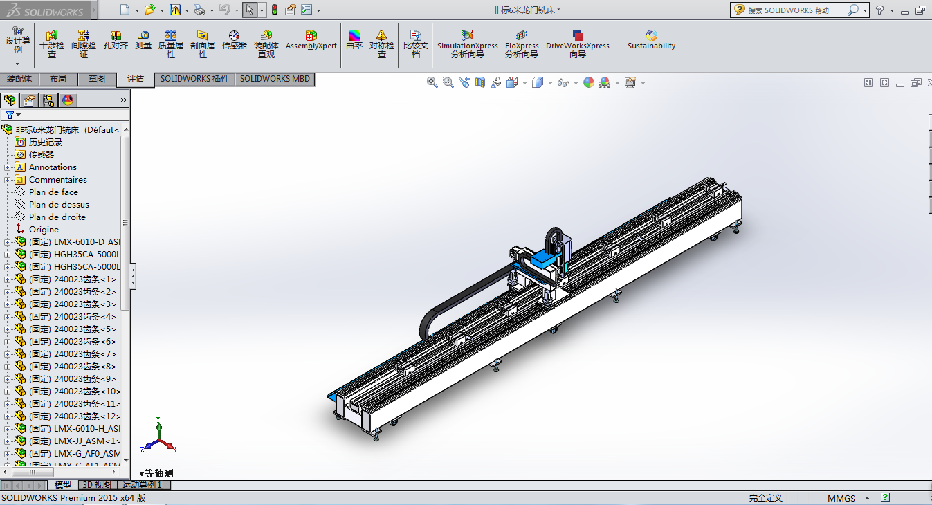Image resolution: width=932 pixels, height=505 pixels.
Task: Open the ConfigurationManager panel tab
Action: coord(48,100)
